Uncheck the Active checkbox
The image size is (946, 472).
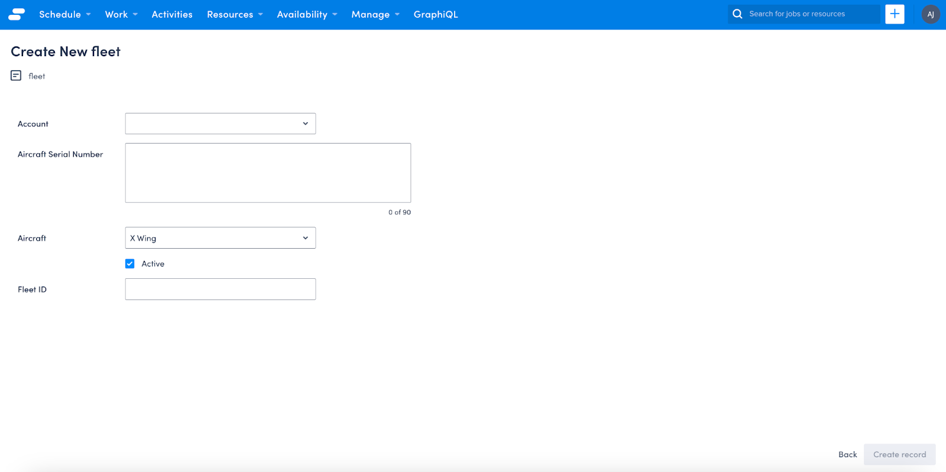point(130,263)
